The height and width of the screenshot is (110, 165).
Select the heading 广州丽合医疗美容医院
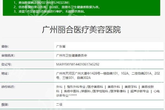tap(81, 30)
